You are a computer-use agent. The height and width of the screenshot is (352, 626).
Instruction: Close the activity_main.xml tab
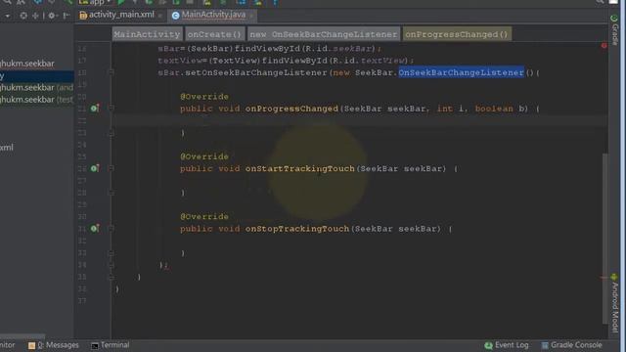coord(159,16)
